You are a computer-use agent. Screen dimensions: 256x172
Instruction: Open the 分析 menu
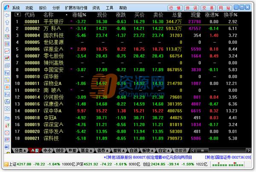pyautogui.click(x=56, y=8)
